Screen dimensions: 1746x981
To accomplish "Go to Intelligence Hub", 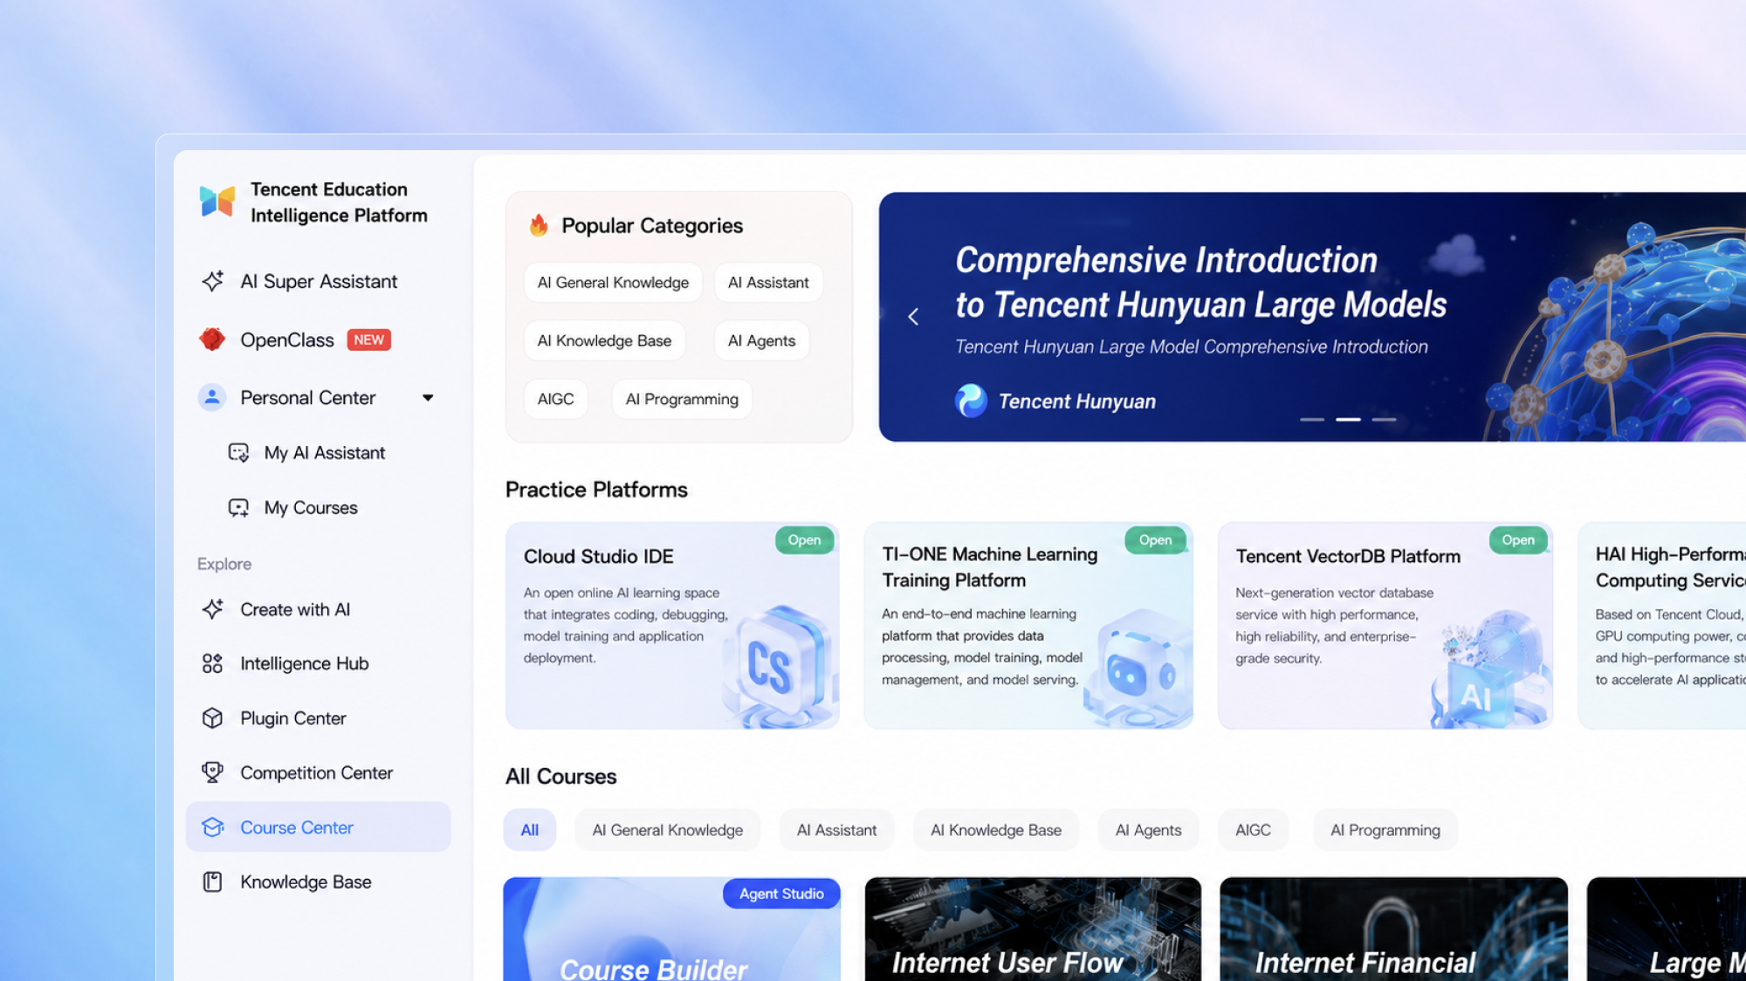I will pyautogui.click(x=319, y=663).
